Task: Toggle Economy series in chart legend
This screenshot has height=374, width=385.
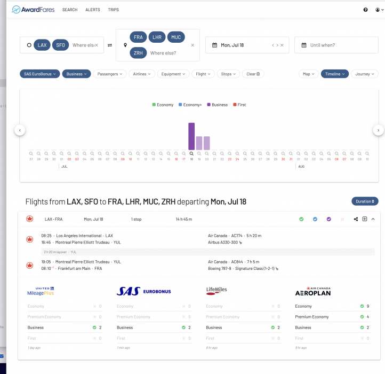Action: [163, 105]
